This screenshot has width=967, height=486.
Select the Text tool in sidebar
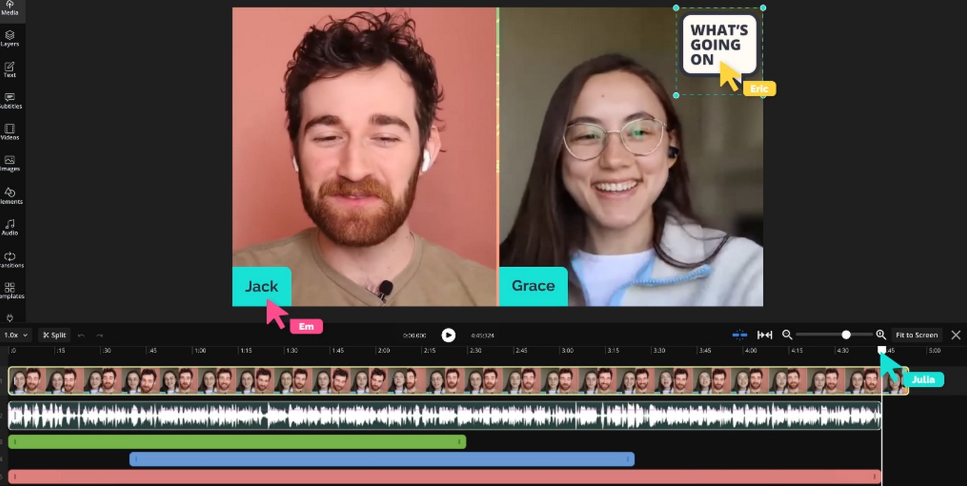tap(10, 70)
